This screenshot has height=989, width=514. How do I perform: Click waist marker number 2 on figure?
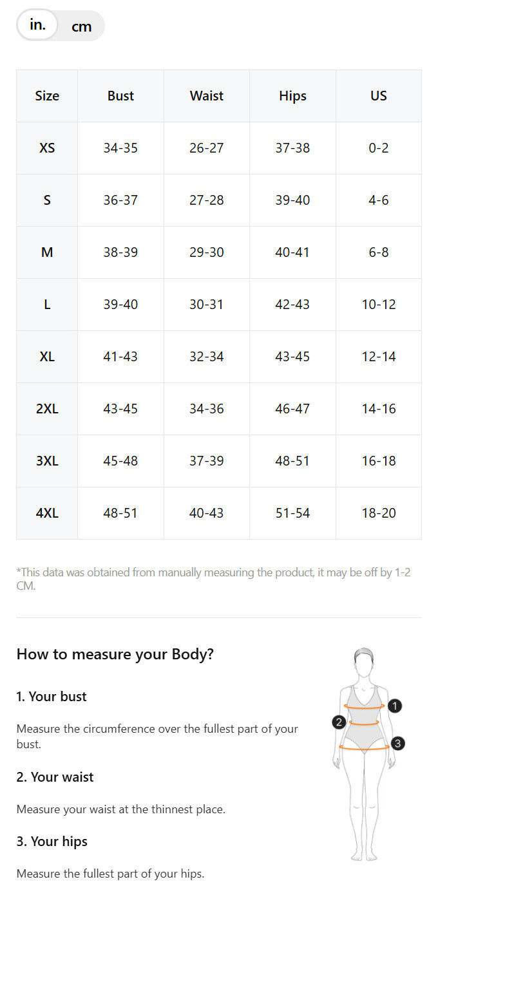339,722
